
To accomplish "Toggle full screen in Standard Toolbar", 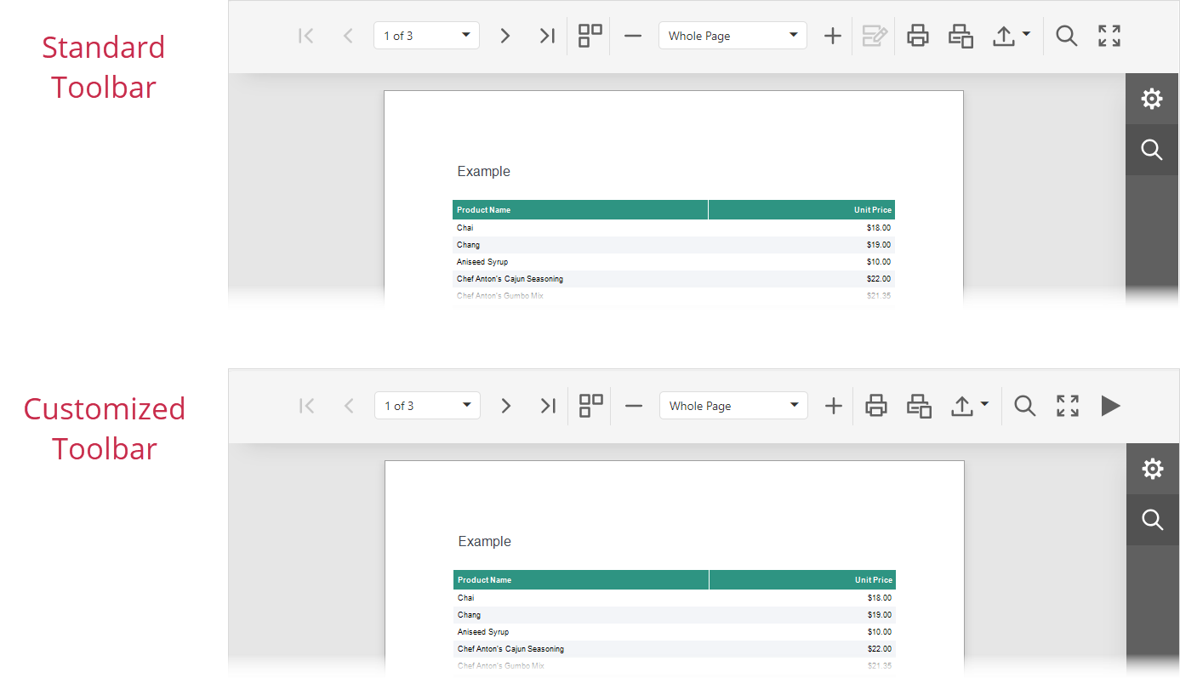I will (x=1109, y=36).
